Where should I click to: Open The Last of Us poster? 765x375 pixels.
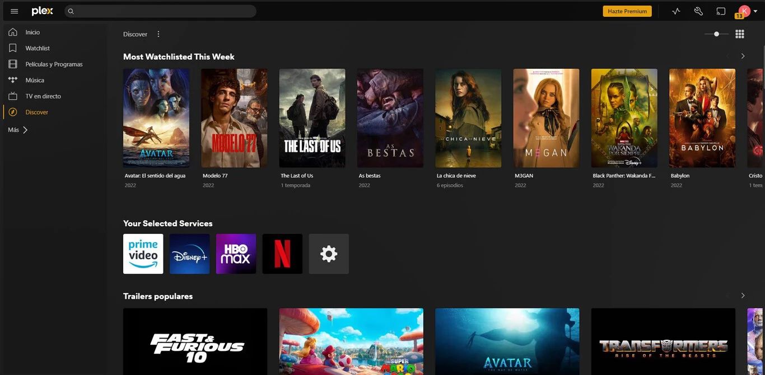click(312, 118)
